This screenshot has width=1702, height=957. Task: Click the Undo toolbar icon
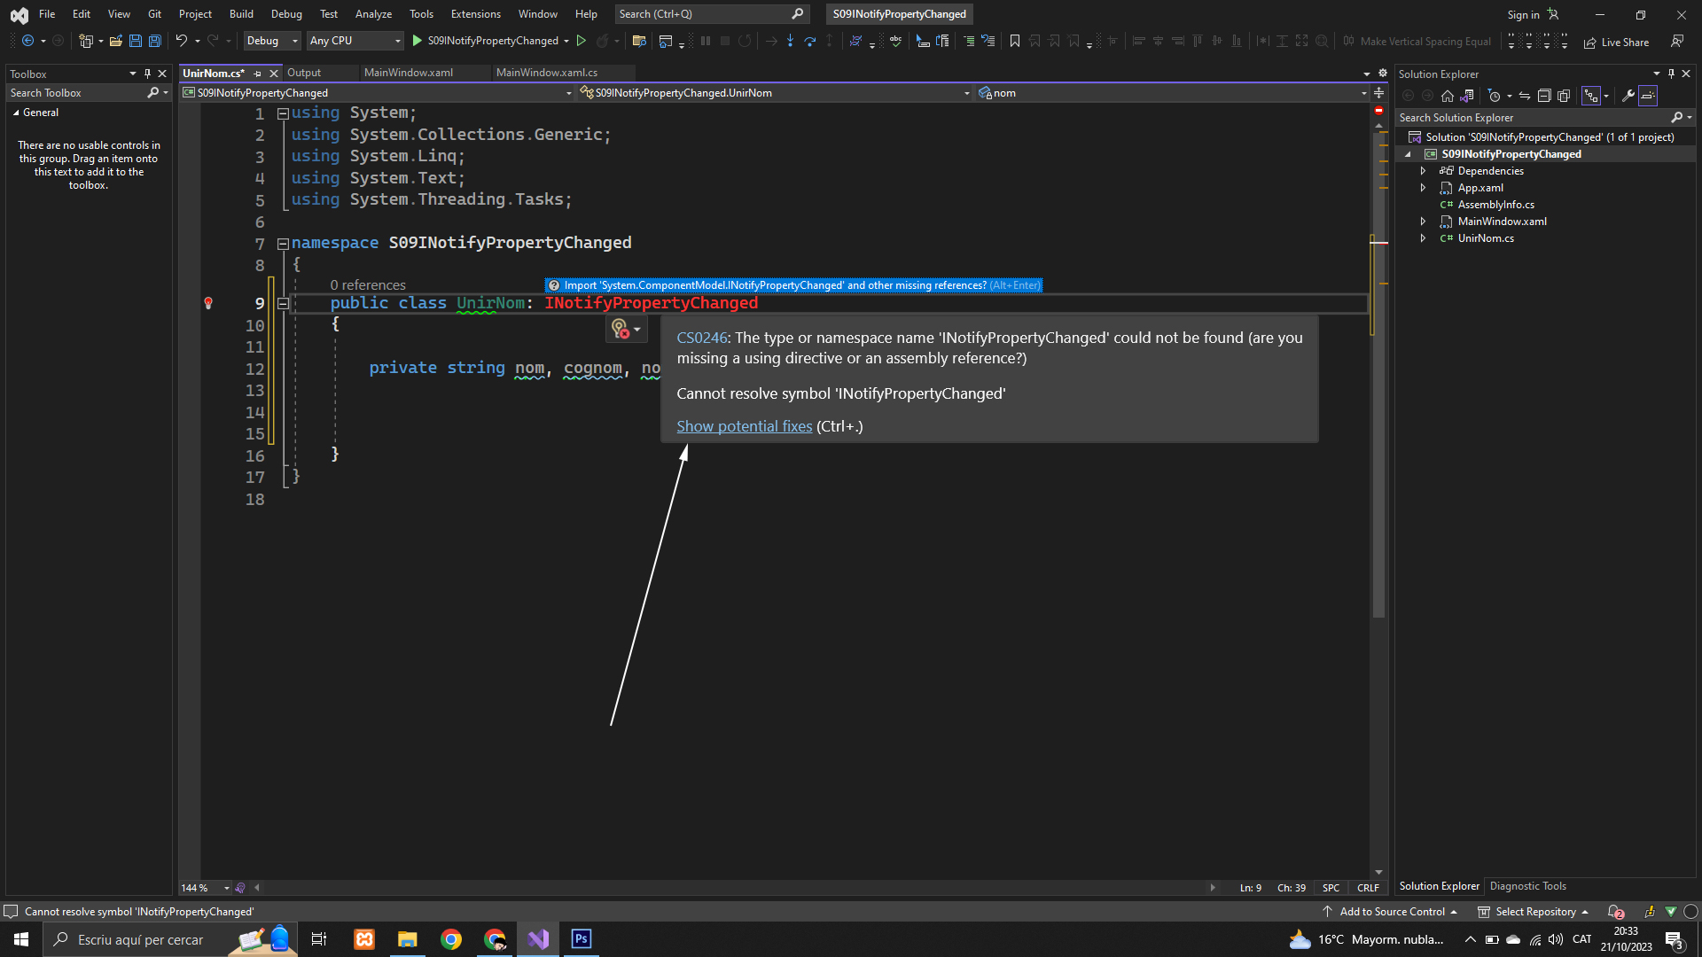click(x=181, y=41)
